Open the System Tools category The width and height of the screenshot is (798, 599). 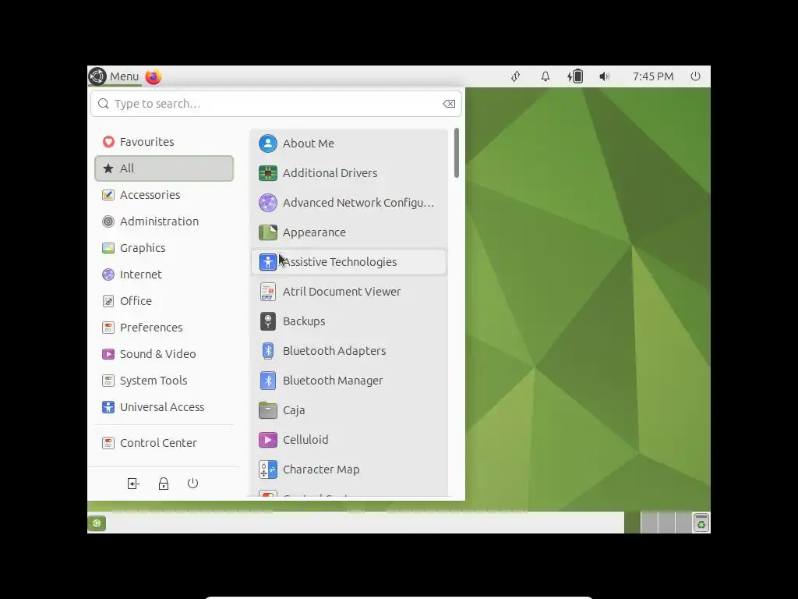point(164,381)
